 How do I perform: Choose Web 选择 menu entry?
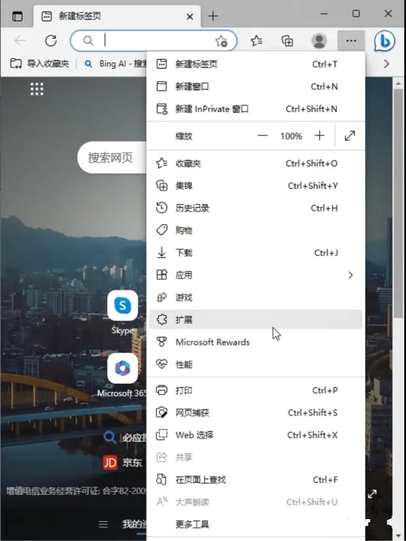(256, 435)
